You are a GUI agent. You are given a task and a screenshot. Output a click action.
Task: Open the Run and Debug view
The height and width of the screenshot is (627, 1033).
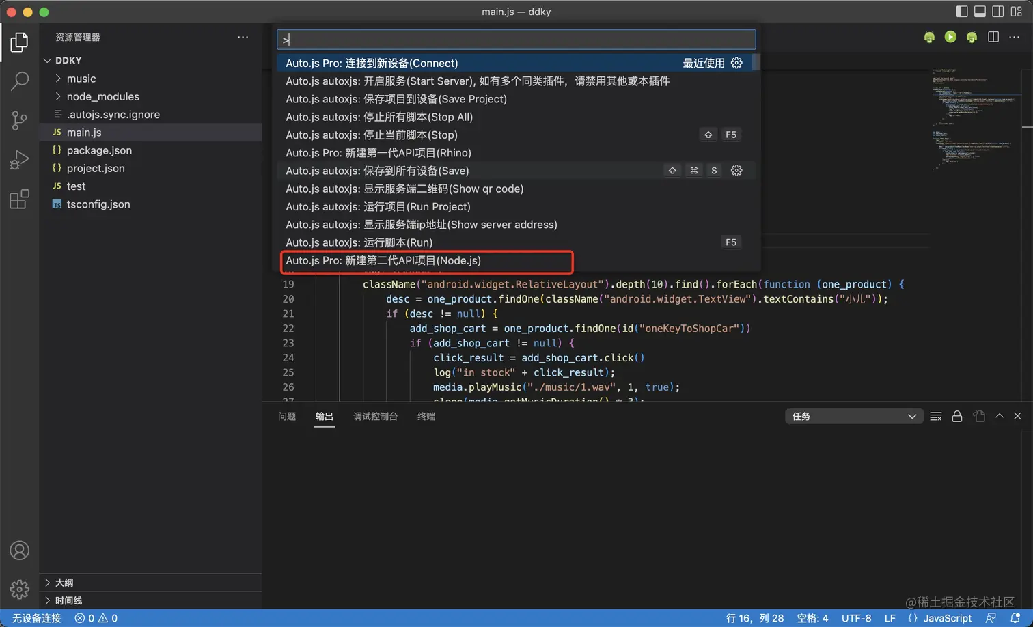point(20,160)
